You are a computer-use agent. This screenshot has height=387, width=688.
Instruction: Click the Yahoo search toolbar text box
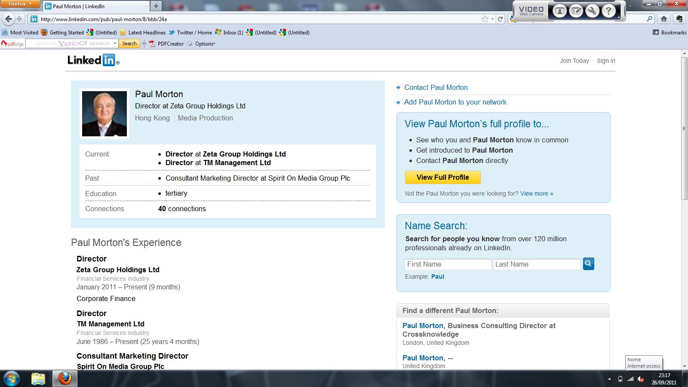pyautogui.click(x=69, y=43)
